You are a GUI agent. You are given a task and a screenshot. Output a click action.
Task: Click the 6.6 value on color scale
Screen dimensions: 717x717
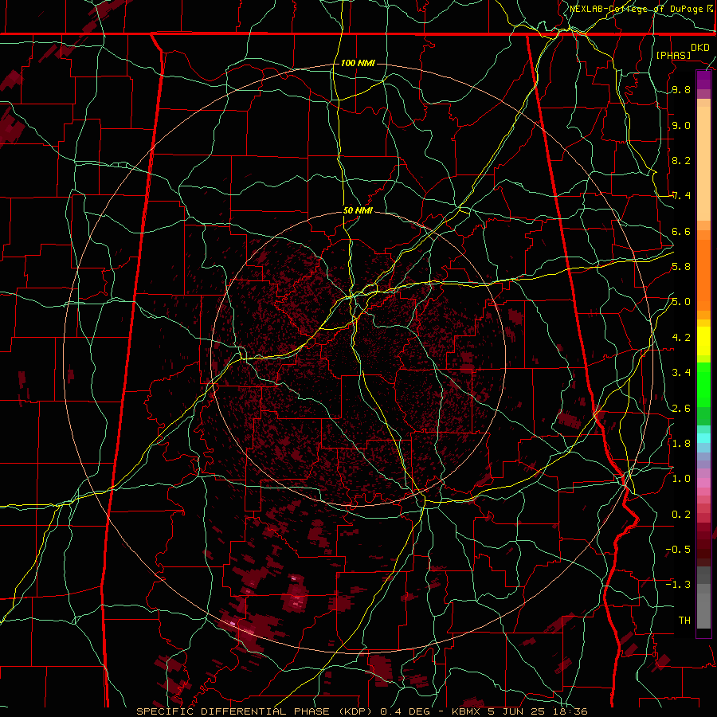click(681, 231)
